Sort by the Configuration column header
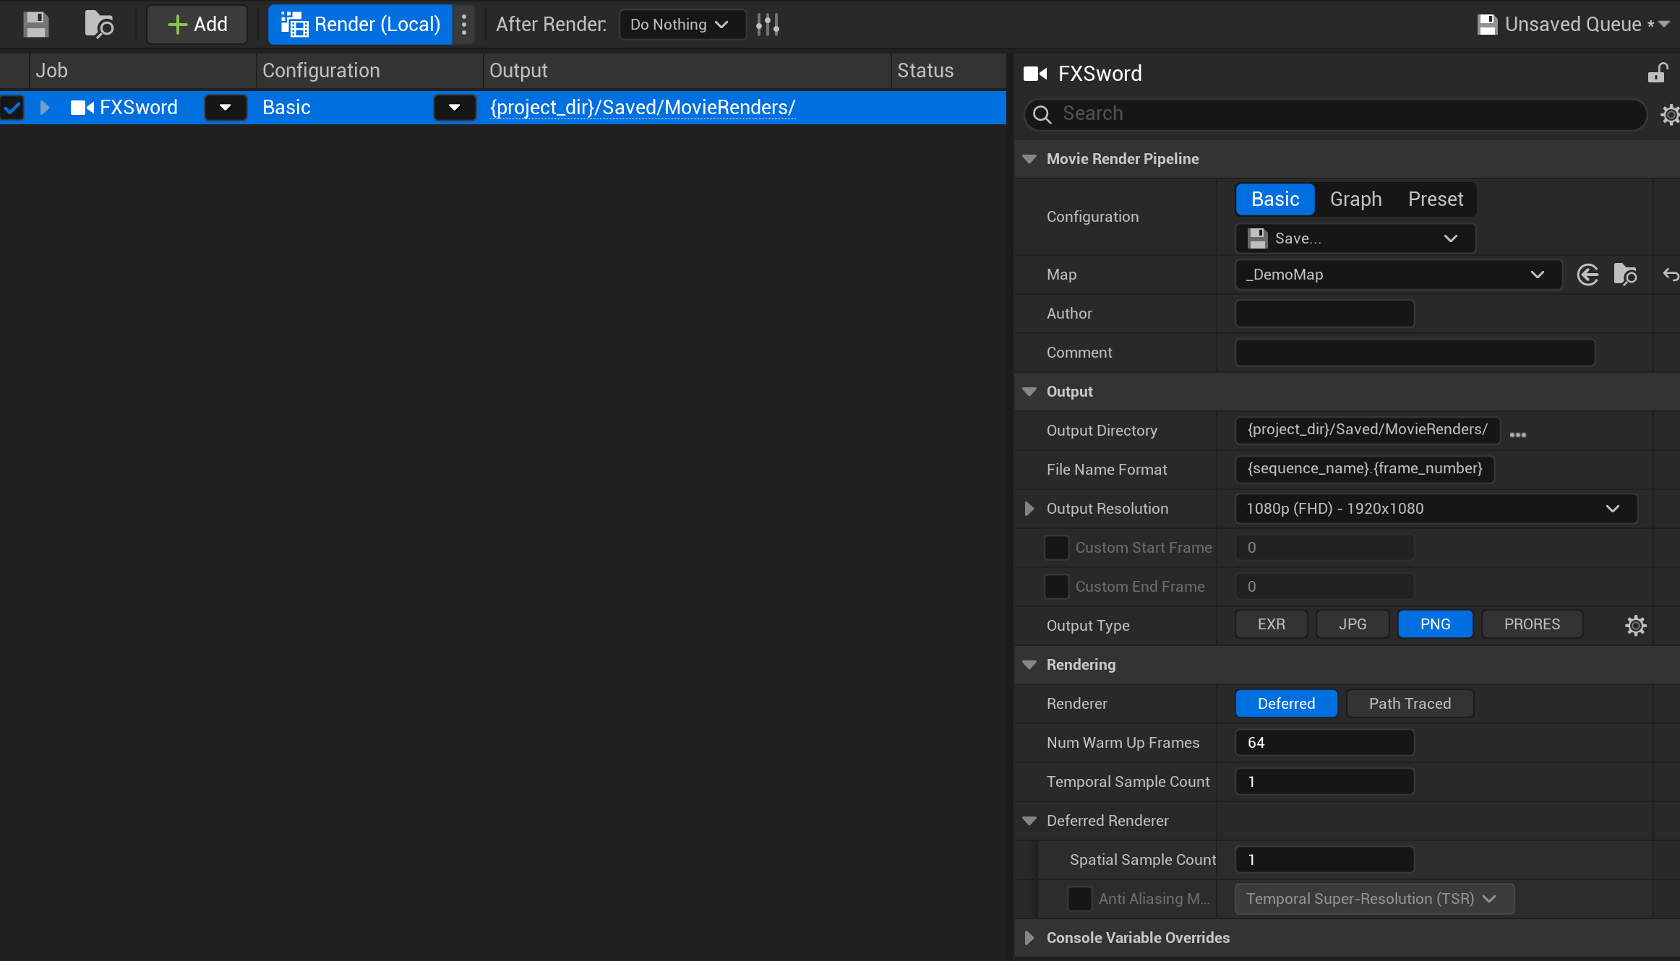 tap(370, 71)
